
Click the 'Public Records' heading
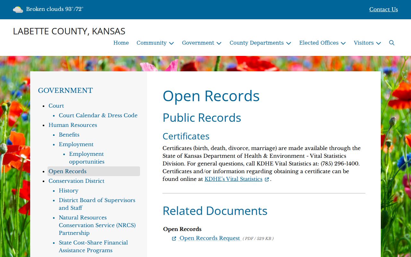tap(202, 118)
